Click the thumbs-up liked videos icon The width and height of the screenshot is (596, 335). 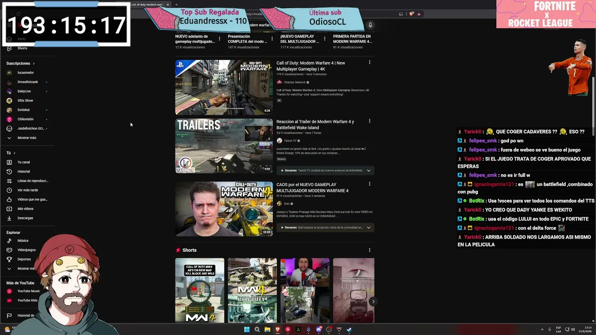(9, 200)
